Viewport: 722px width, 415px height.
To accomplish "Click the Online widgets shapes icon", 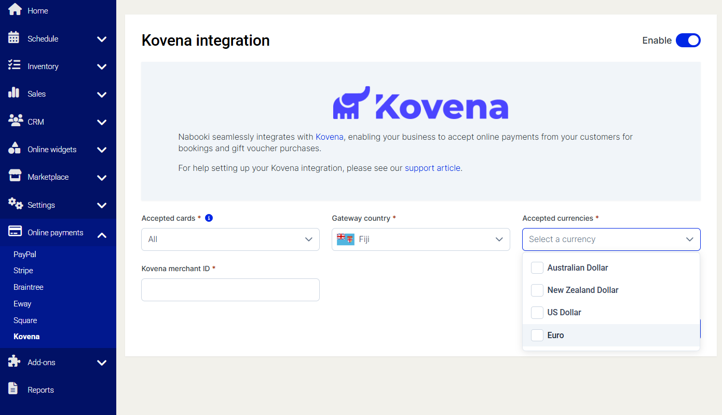I will tap(15, 149).
